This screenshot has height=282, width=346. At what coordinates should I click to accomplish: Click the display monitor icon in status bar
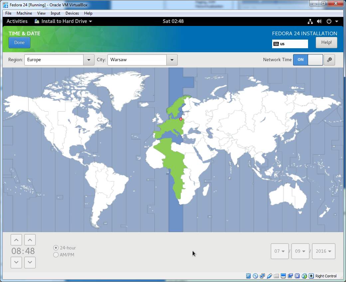pyautogui.click(x=283, y=276)
